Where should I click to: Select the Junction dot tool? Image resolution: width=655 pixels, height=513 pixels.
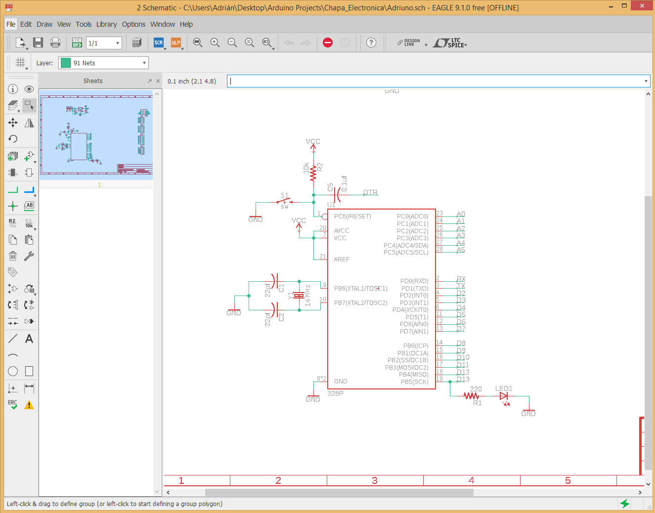13,206
